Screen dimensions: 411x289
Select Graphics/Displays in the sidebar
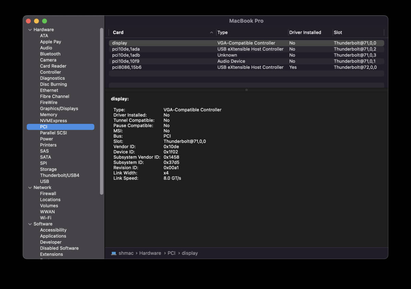point(59,109)
